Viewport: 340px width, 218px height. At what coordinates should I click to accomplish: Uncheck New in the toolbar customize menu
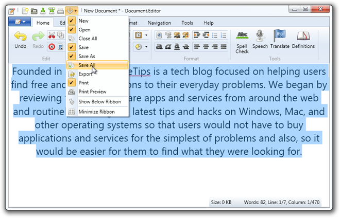97,21
